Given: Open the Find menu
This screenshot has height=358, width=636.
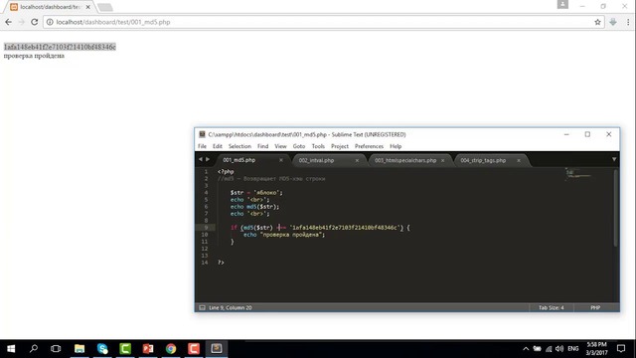Looking at the screenshot, I should (262, 146).
